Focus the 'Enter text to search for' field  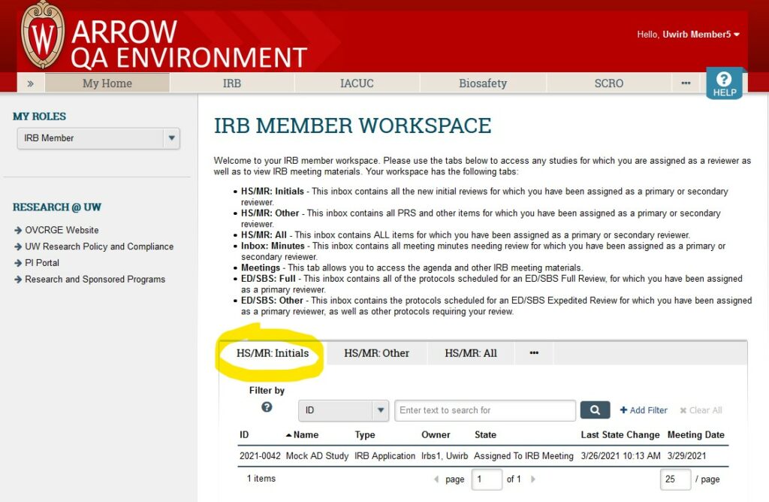(x=485, y=410)
